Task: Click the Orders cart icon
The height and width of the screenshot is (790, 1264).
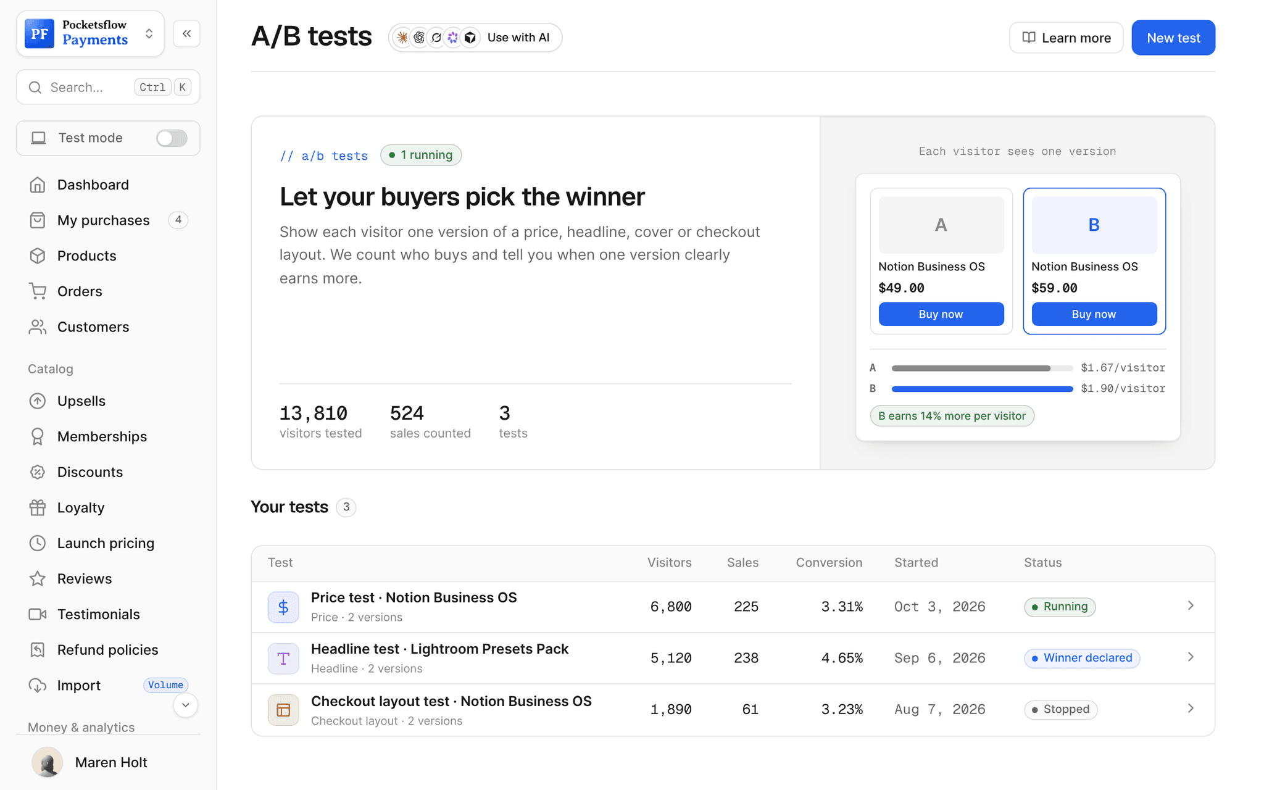Action: click(38, 291)
